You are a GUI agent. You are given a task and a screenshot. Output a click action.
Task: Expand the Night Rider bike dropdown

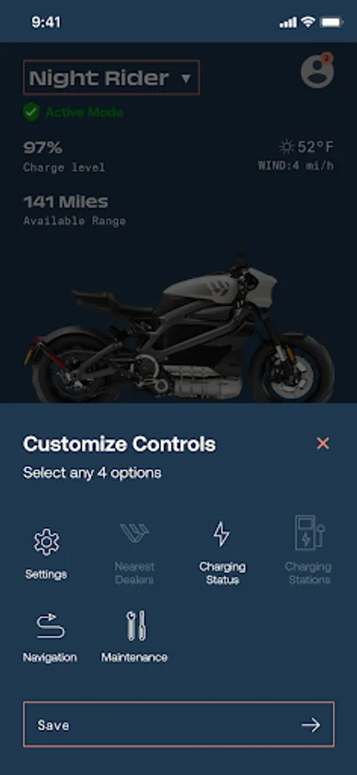click(111, 77)
